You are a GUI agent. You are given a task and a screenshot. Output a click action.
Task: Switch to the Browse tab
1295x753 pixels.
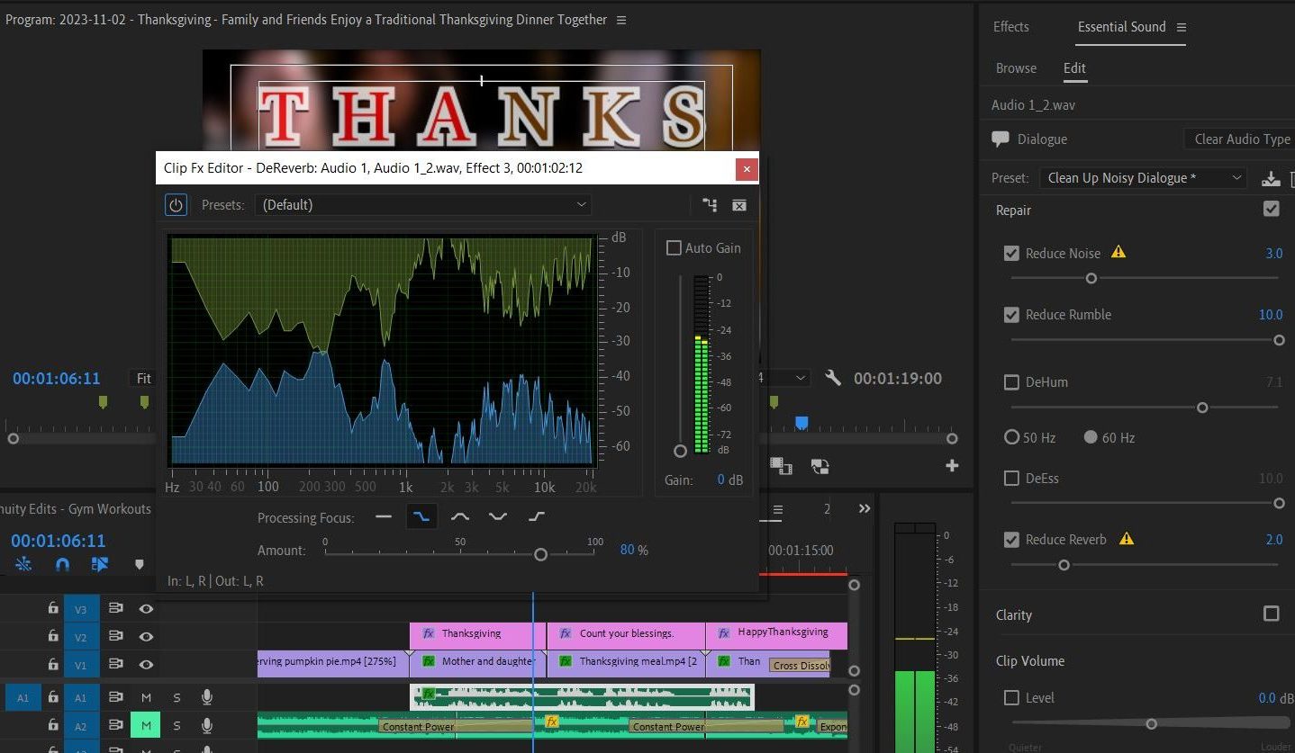point(1016,68)
